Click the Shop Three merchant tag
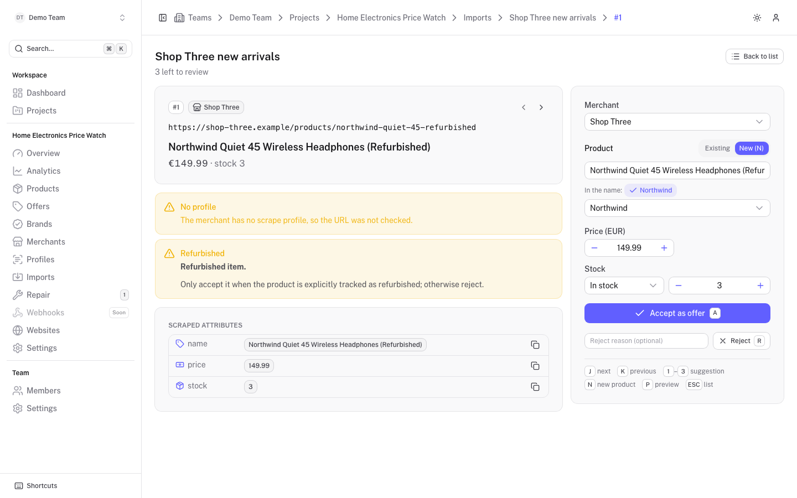797x498 pixels. 216,107
